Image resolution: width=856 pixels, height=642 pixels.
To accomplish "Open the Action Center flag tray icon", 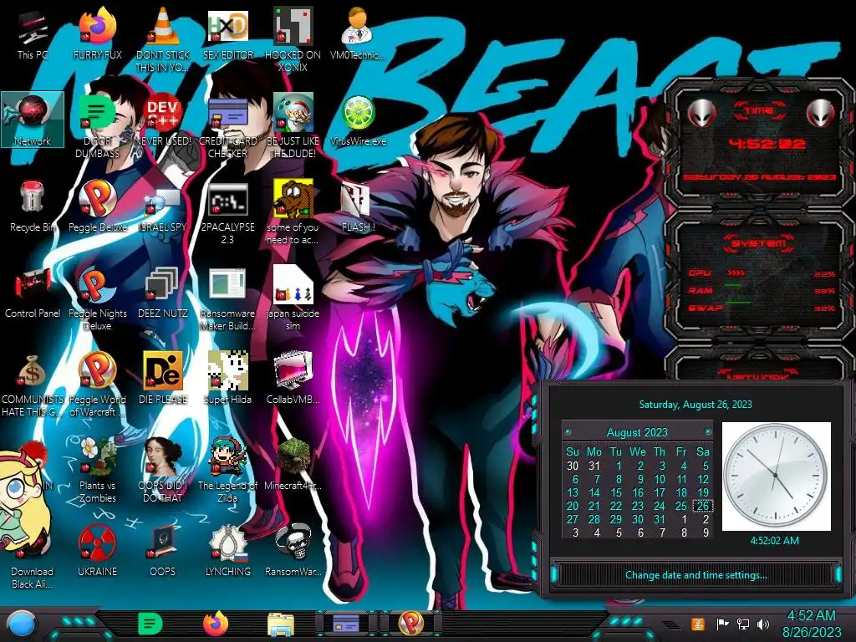I will 722,624.
